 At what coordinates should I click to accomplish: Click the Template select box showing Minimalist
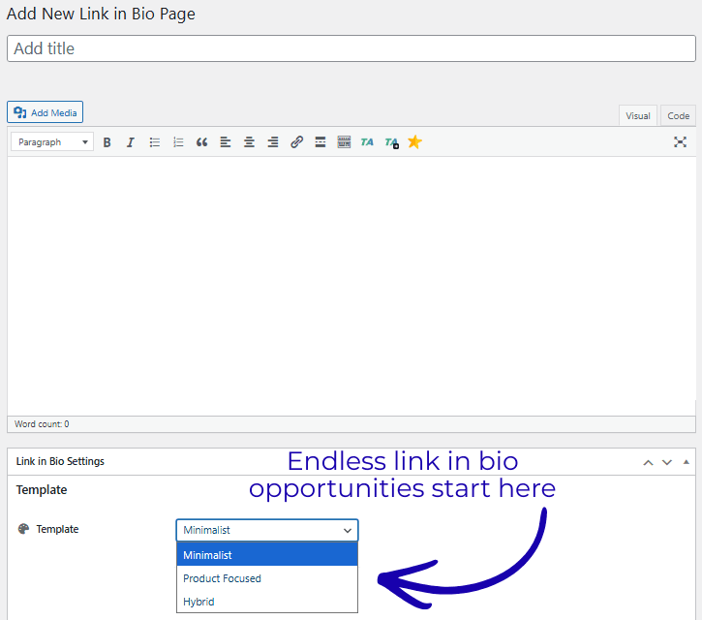coord(266,530)
